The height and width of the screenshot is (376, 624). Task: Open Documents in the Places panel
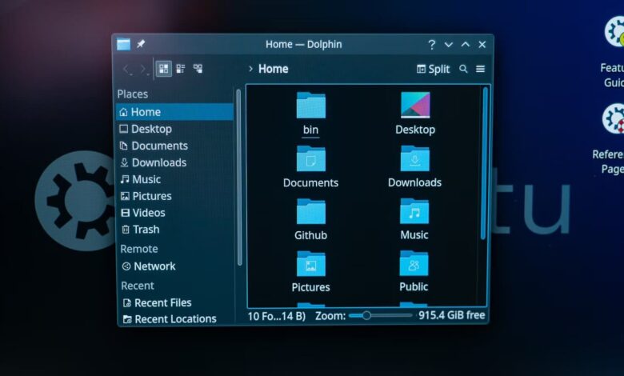174,146
